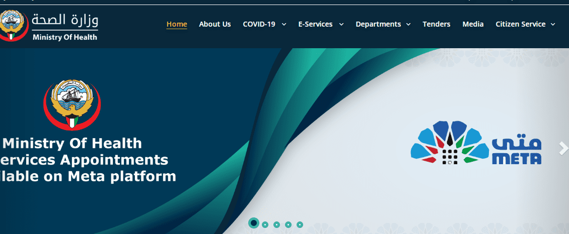Expand the Departments dropdown chevron
Image resolution: width=569 pixels, height=234 pixels.
pos(408,24)
